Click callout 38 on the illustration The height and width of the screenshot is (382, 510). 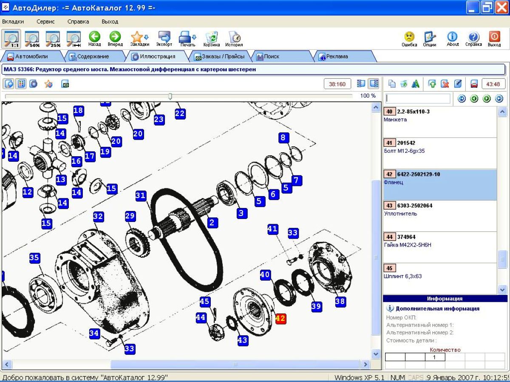click(340, 301)
